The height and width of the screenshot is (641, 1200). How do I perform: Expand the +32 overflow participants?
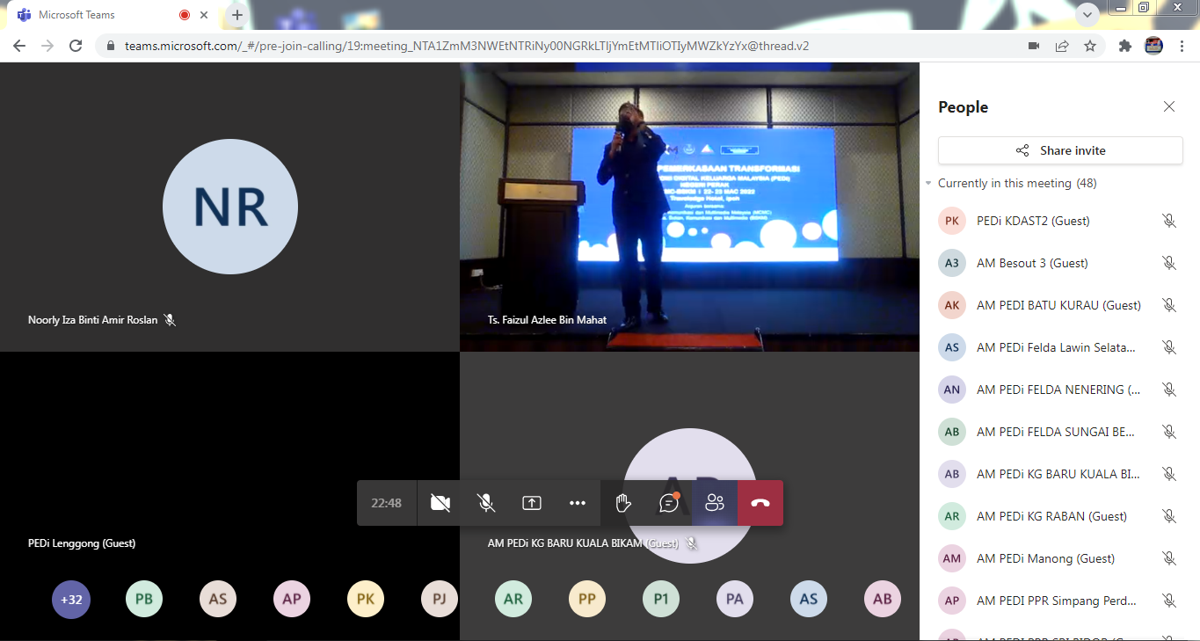(71, 600)
